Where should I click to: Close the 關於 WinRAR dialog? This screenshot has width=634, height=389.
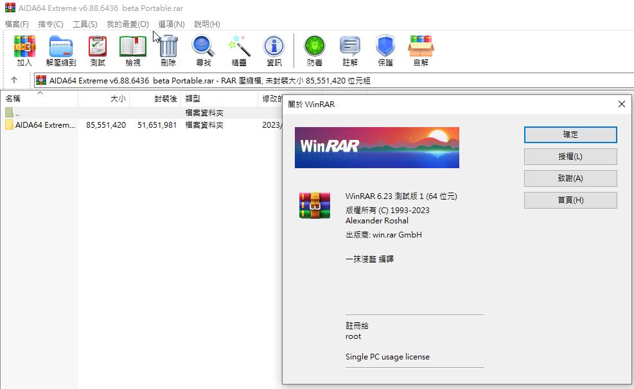click(x=621, y=104)
